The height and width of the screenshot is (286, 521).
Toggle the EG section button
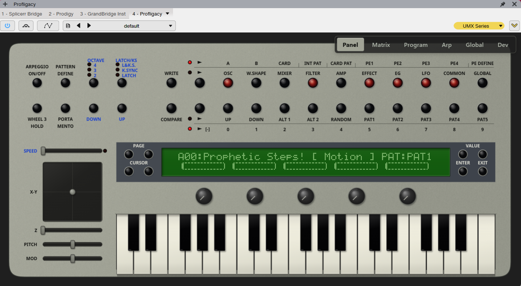click(x=398, y=83)
